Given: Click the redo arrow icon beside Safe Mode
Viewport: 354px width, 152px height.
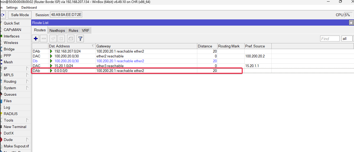Looking at the screenshot, I should tap(2, 15).
